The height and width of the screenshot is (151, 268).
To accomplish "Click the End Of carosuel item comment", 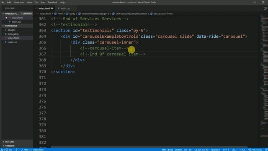I will click(x=113, y=54).
